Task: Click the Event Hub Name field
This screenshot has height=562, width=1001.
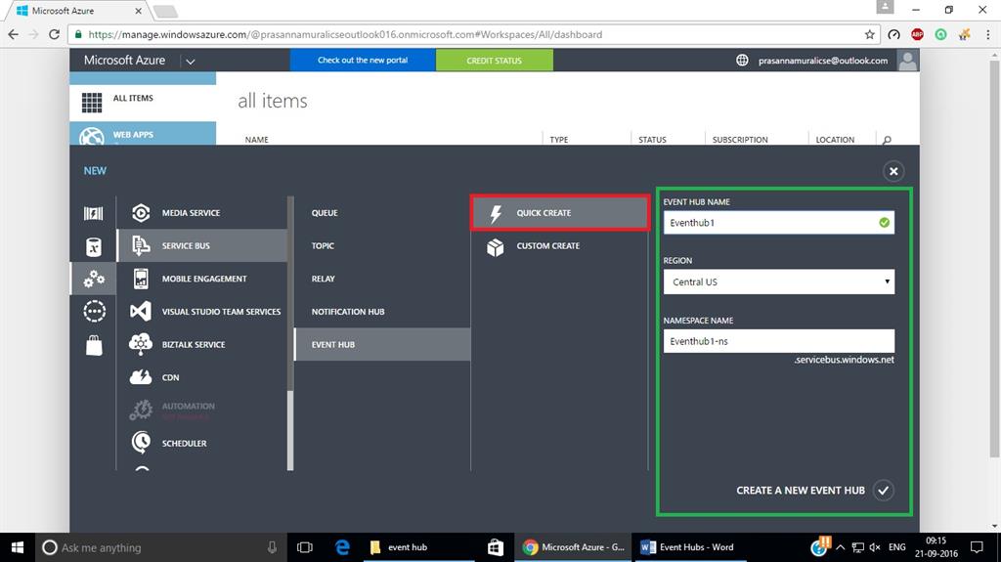Action: pos(779,222)
